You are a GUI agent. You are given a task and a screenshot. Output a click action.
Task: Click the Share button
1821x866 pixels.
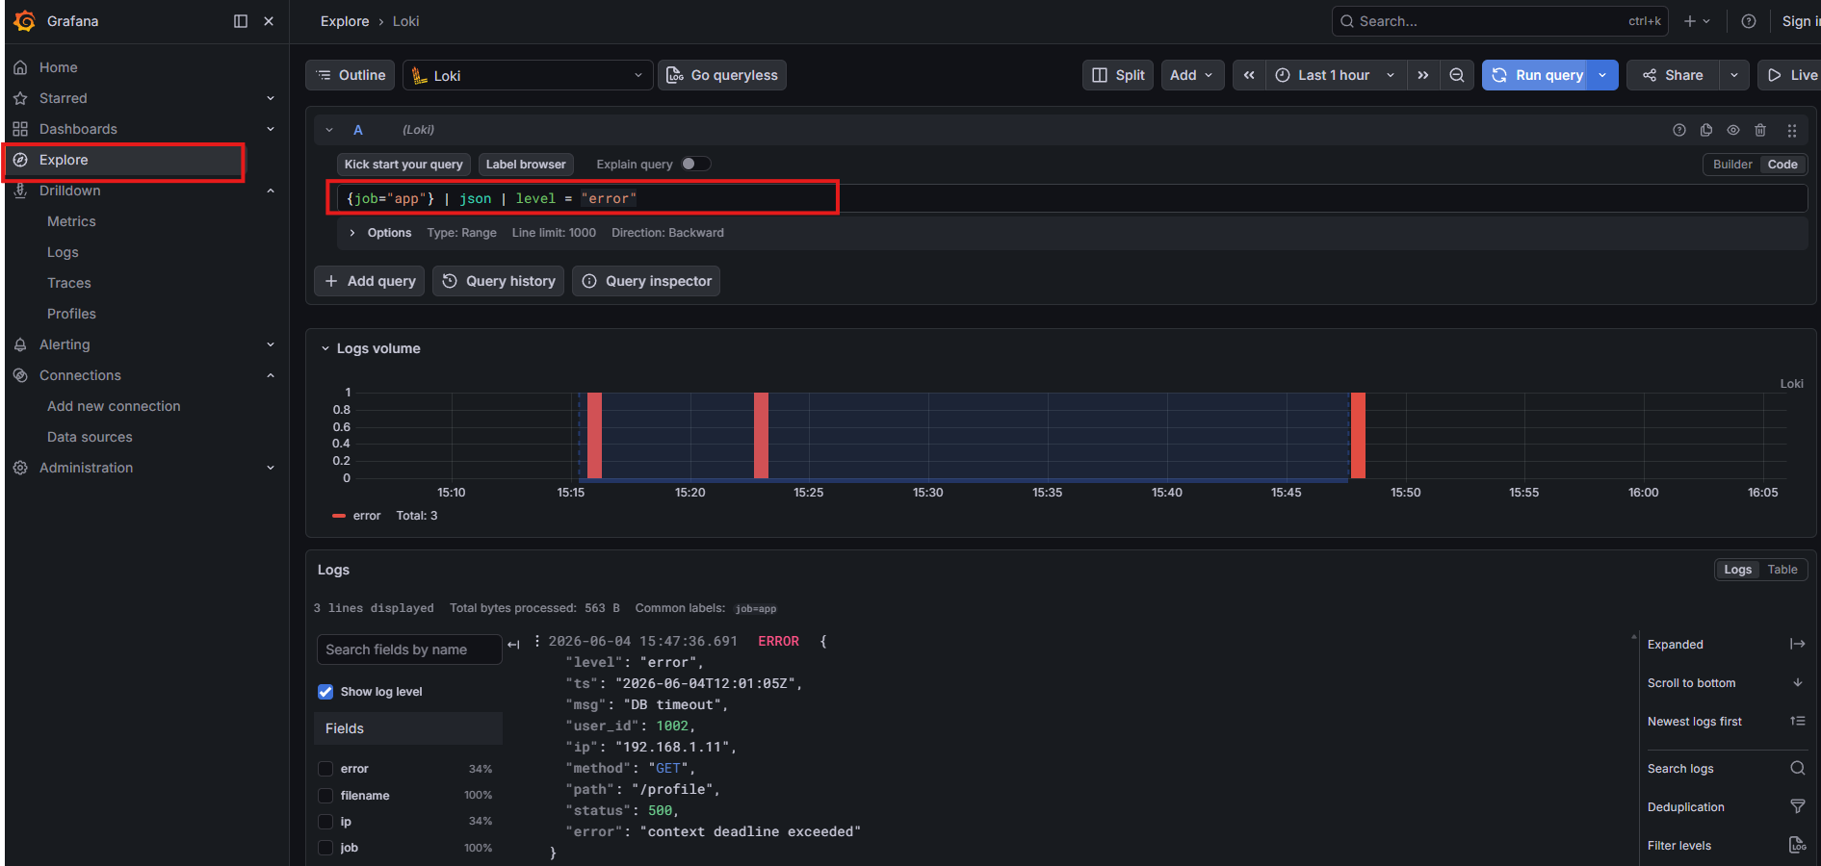pyautogui.click(x=1673, y=75)
